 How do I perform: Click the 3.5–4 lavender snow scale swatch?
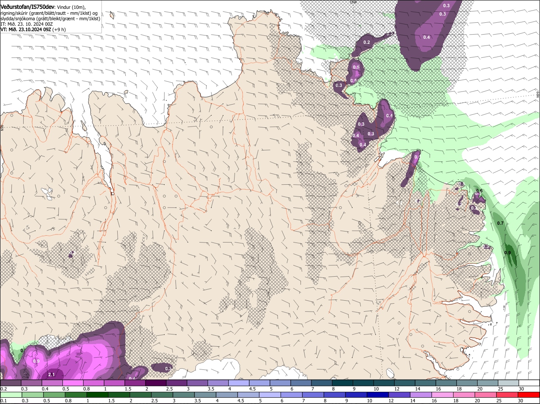point(218,382)
